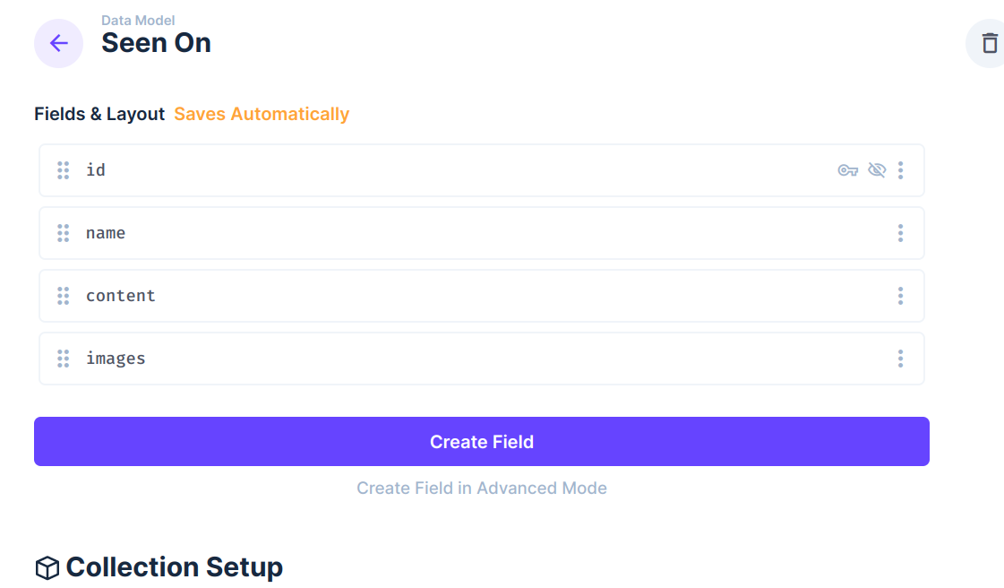Open Create Field in Advanced Mode
This screenshot has width=1004, height=588.
click(482, 488)
